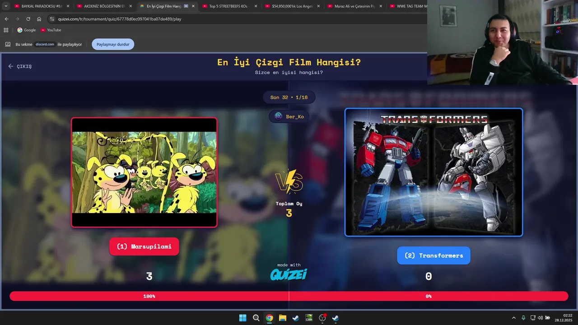Open the first Steam taskbar icon
578x325 pixels.
point(296,318)
